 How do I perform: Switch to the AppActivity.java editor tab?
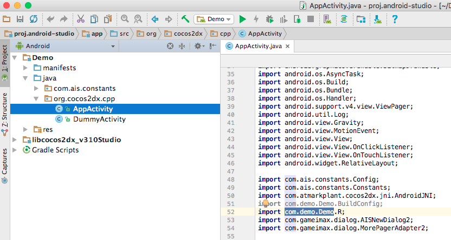click(258, 46)
